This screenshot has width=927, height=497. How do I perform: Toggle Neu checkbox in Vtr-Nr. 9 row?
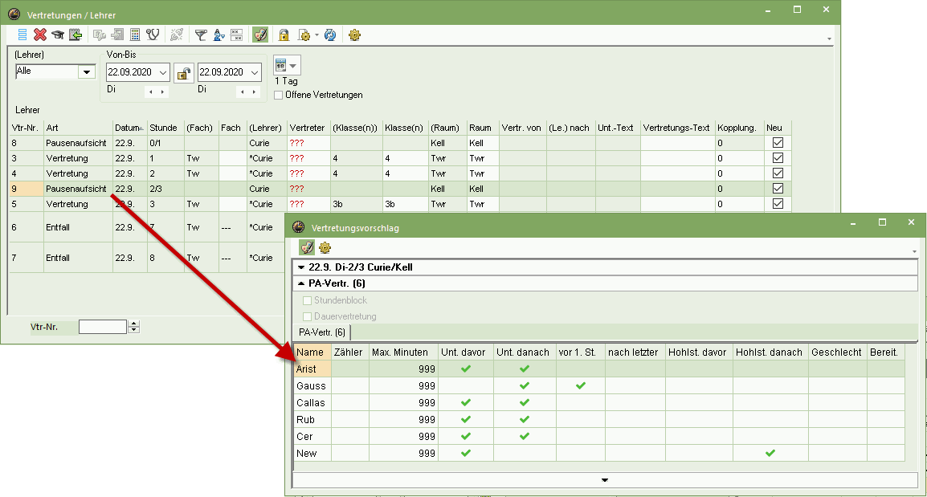pos(778,189)
